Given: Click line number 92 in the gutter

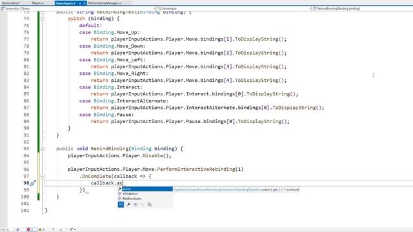Looking at the screenshot, I should (26, 142).
